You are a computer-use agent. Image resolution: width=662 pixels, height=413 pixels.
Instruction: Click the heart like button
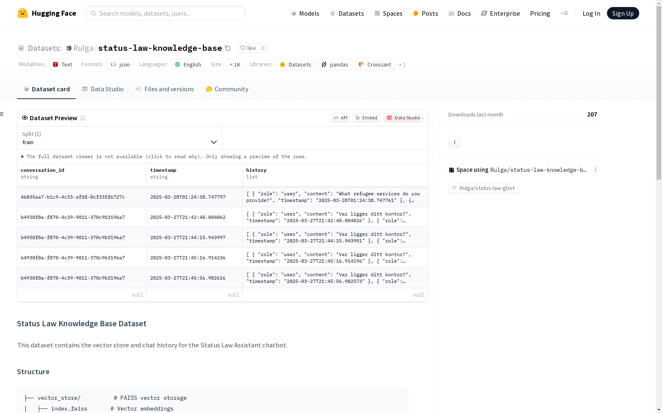[248, 48]
